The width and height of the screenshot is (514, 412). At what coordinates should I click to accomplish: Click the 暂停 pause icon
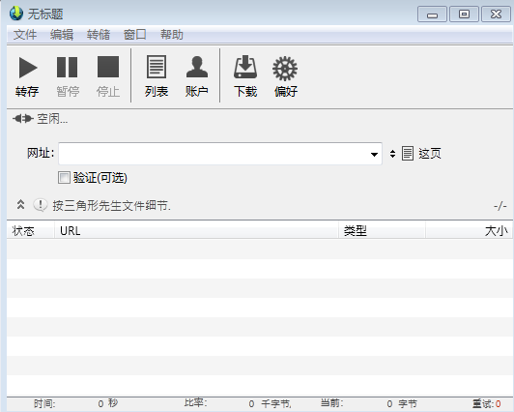pos(68,68)
